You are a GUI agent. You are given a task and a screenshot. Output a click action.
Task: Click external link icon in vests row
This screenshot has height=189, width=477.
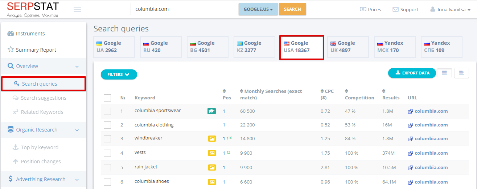[410, 153]
